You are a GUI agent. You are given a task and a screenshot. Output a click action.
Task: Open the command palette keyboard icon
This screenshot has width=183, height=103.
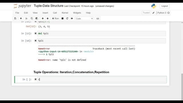click(98, 18)
